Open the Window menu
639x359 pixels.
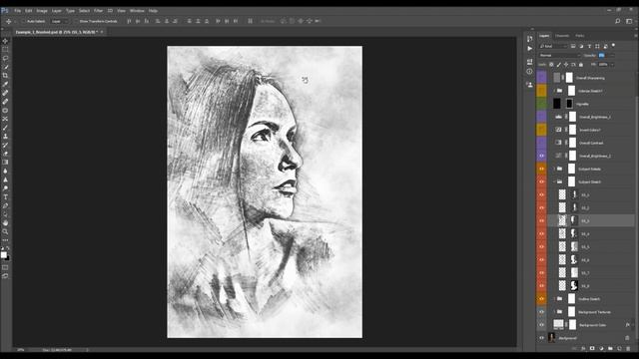click(137, 11)
